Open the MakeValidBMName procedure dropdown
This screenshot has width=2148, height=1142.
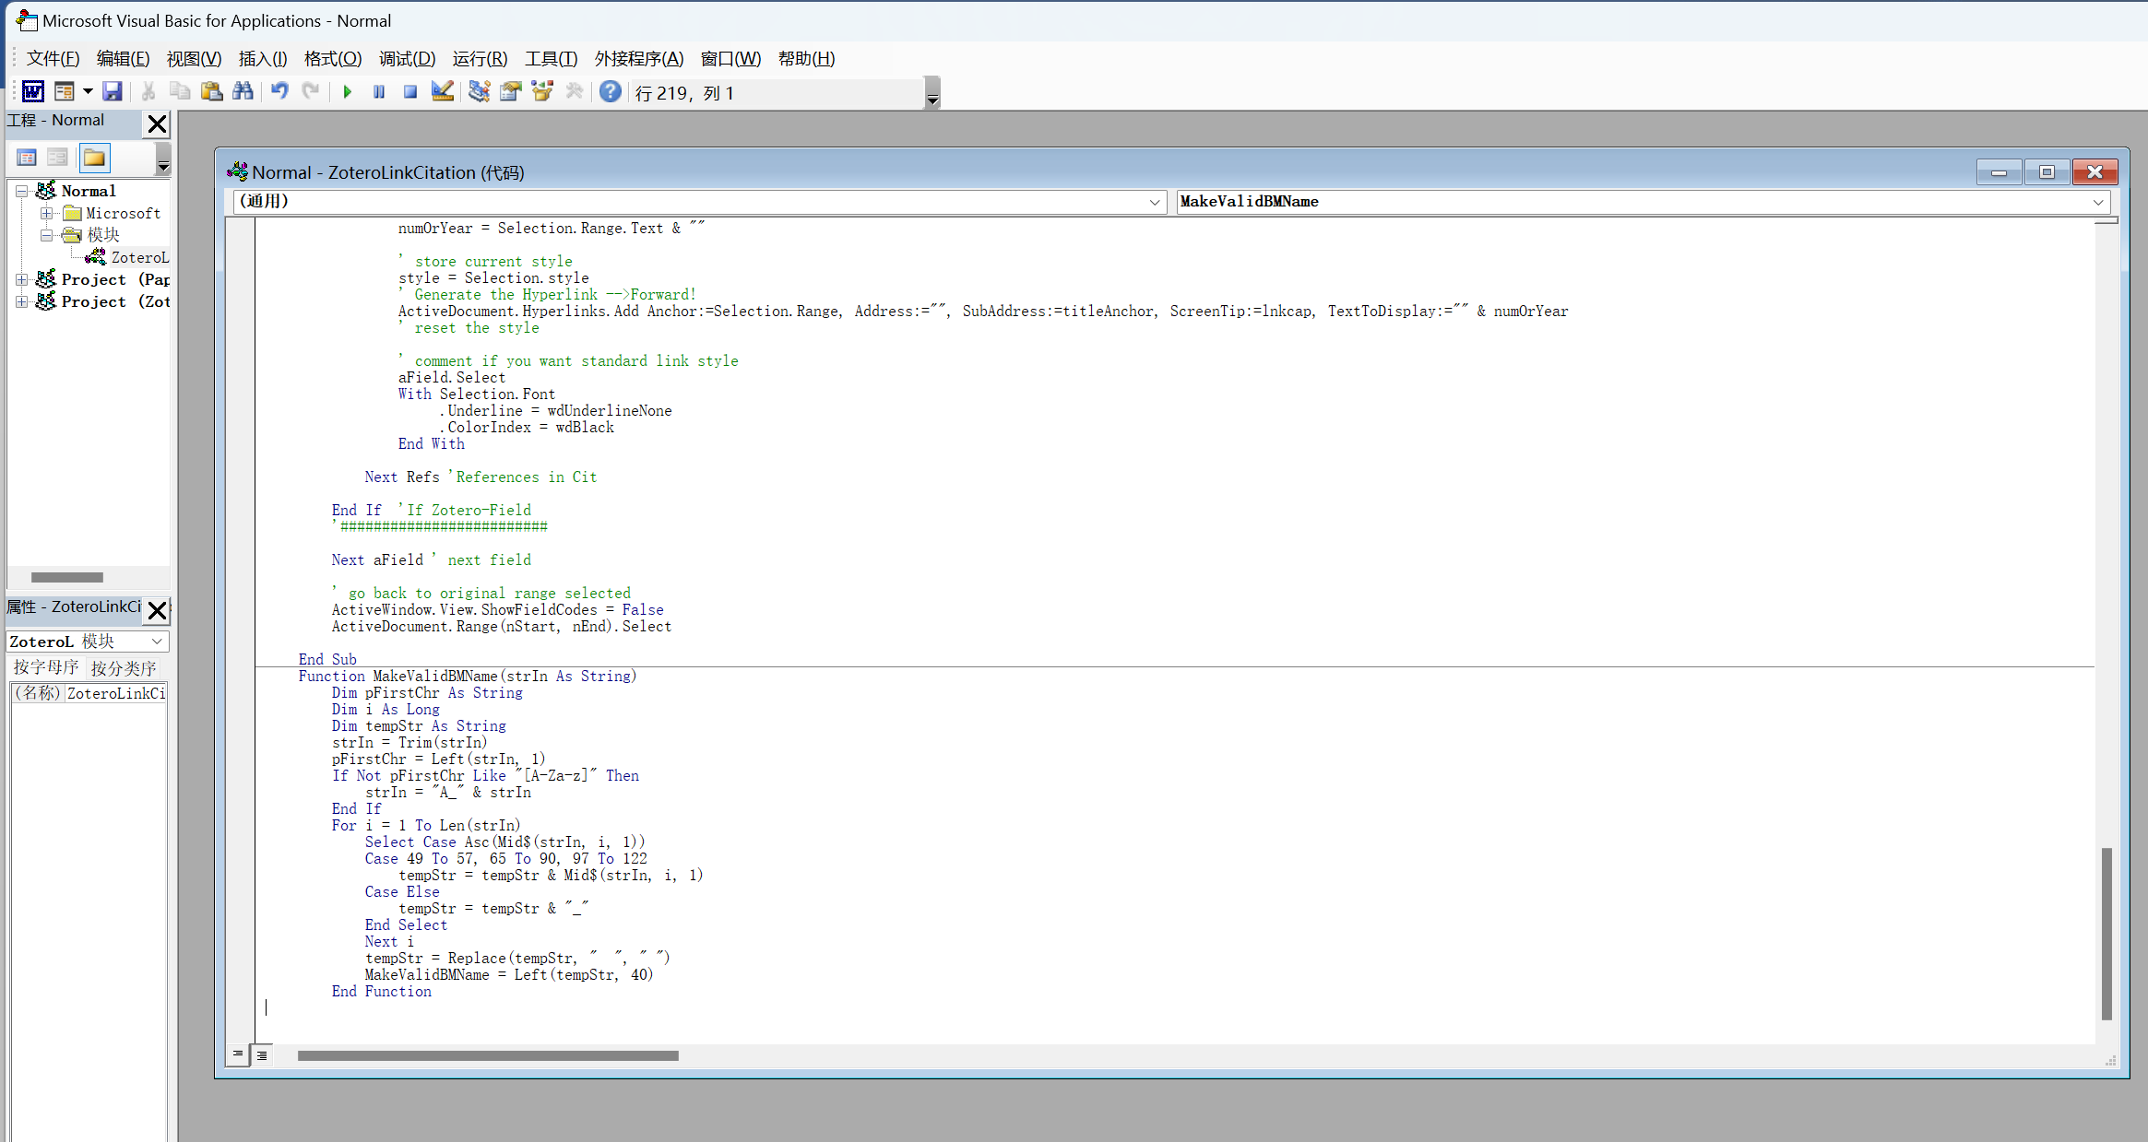[2097, 202]
